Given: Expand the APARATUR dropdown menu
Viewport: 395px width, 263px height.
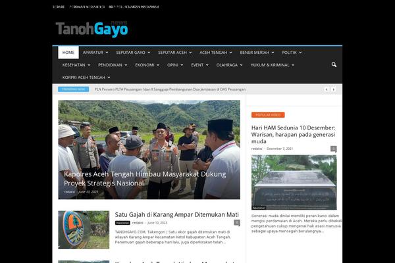Looking at the screenshot, I should pyautogui.click(x=95, y=53).
